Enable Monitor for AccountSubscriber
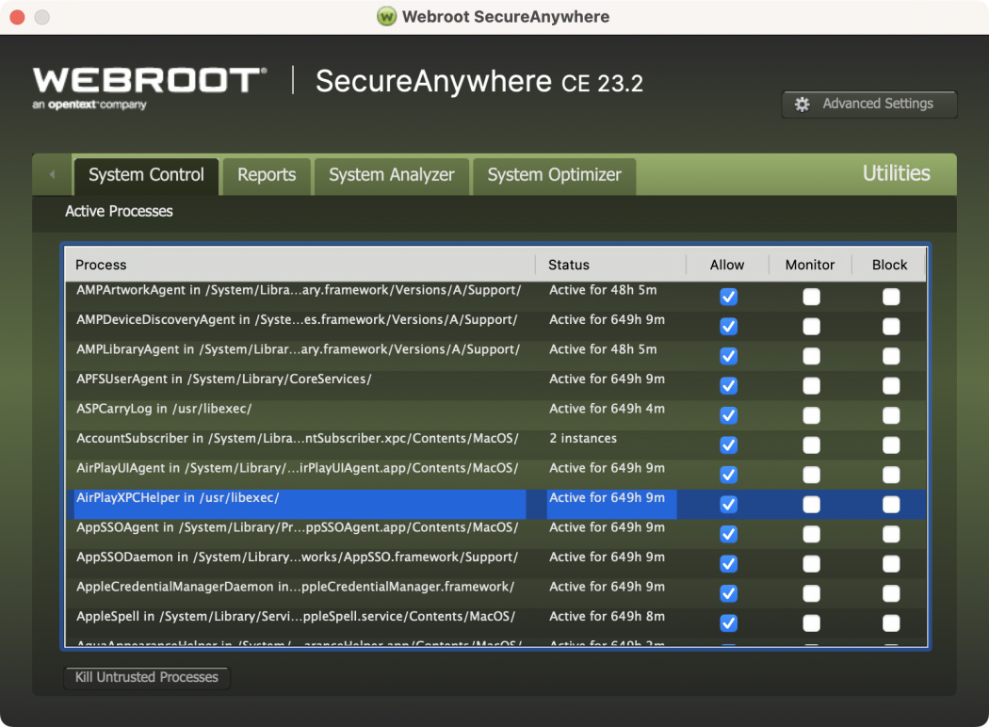Screen dimensions: 989x727 point(811,444)
